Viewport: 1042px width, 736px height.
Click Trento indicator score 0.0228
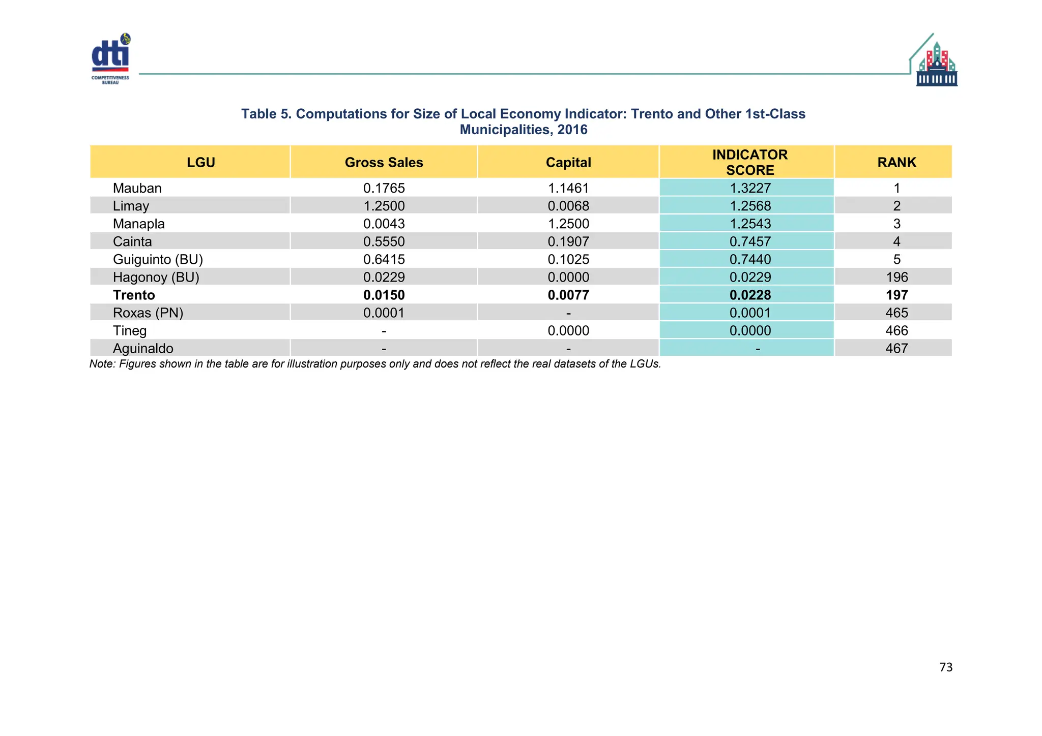tap(750, 295)
